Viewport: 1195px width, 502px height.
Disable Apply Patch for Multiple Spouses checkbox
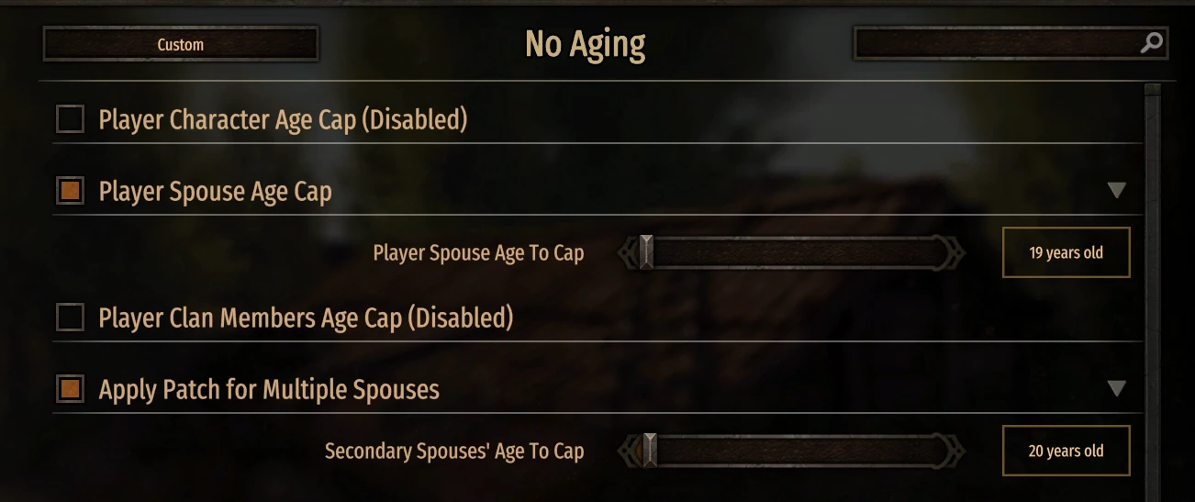click(71, 389)
